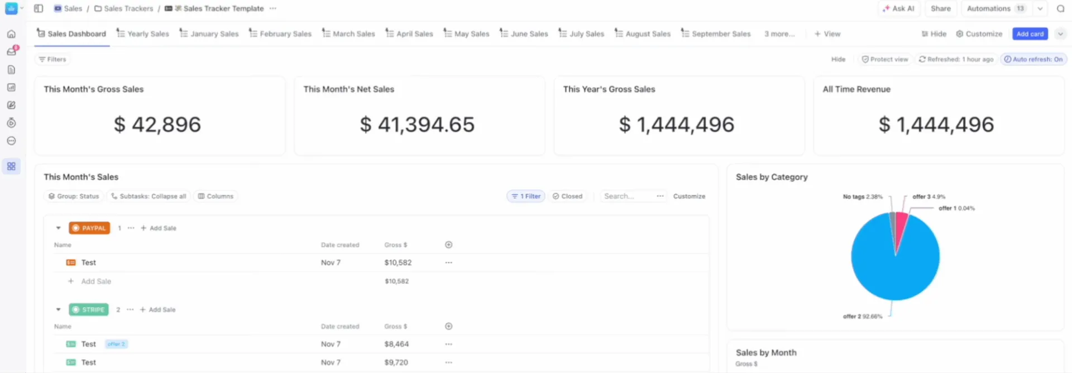
Task: Switch to the June Sales tab
Action: click(524, 34)
